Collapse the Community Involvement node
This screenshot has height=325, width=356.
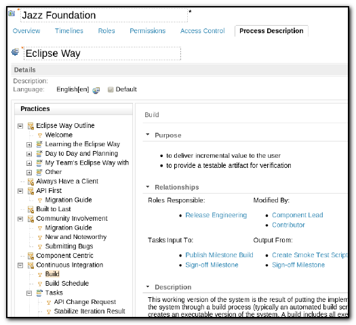pyautogui.click(x=20, y=219)
